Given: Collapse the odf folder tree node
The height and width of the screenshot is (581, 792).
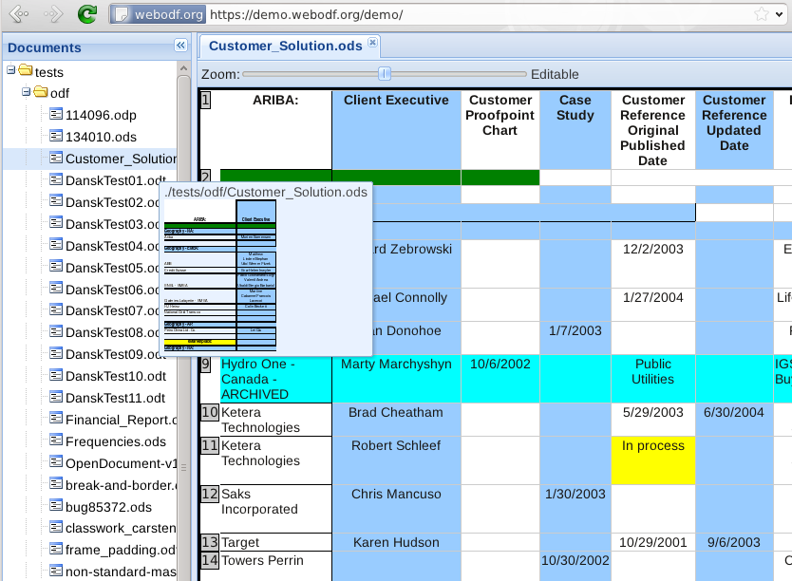Looking at the screenshot, I should point(27,93).
